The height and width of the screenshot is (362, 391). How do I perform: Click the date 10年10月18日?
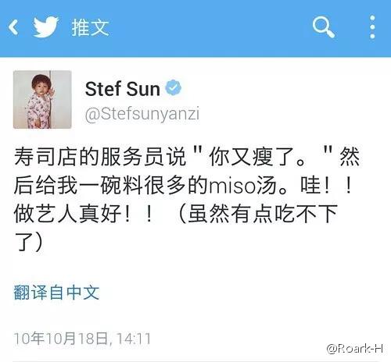61,339
